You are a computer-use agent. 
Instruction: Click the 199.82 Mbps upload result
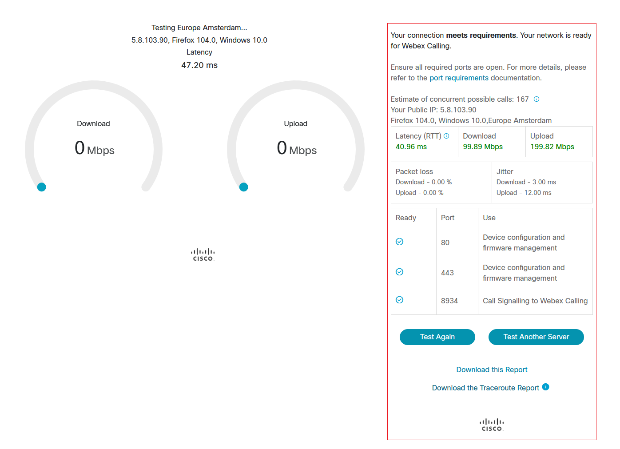click(x=552, y=147)
